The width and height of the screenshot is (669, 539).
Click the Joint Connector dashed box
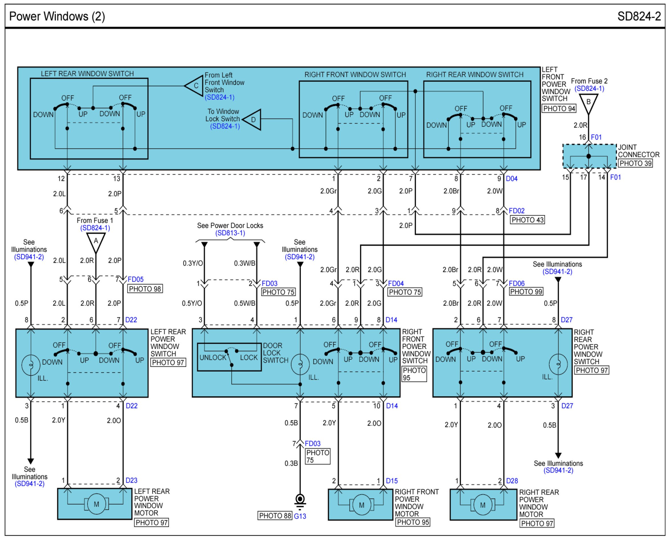[x=589, y=156]
